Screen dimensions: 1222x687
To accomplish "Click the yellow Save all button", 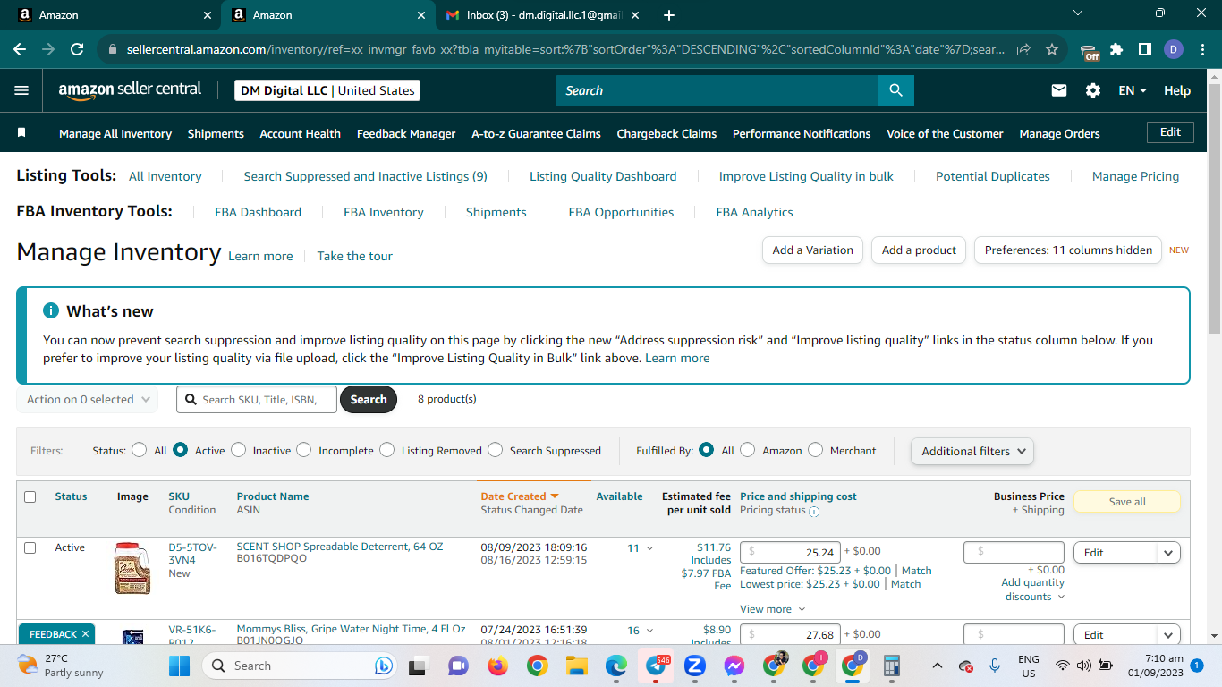I will pyautogui.click(x=1127, y=502).
